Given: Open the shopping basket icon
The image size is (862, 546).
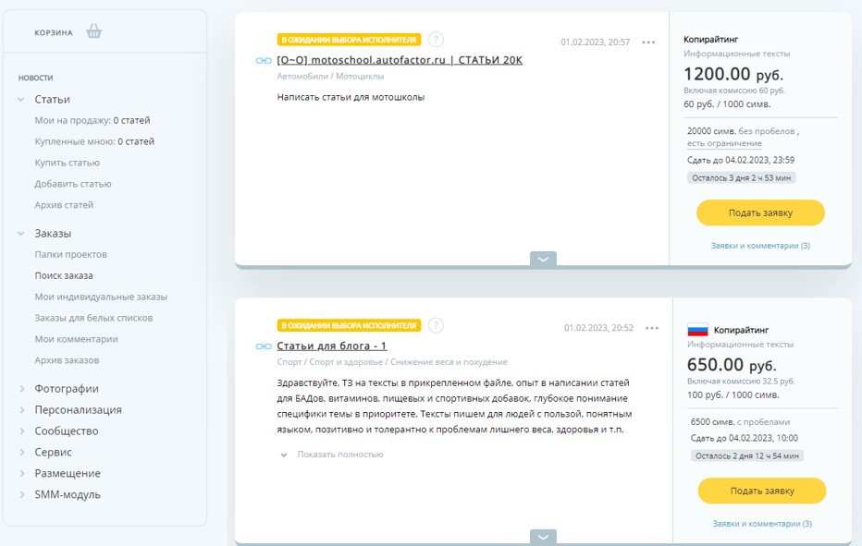Looking at the screenshot, I should (94, 31).
